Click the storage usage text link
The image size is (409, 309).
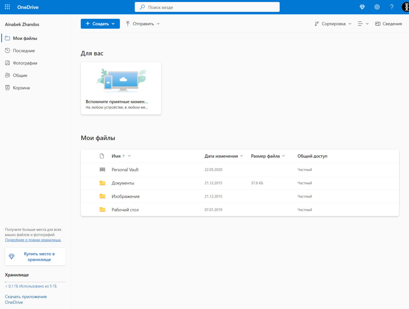click(31, 286)
